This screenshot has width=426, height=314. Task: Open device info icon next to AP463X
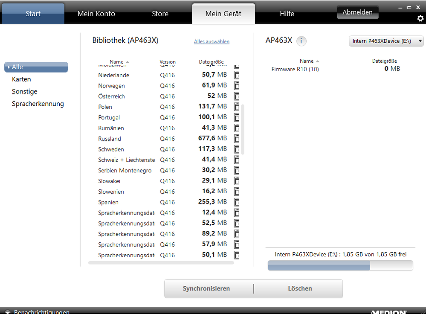tap(301, 41)
